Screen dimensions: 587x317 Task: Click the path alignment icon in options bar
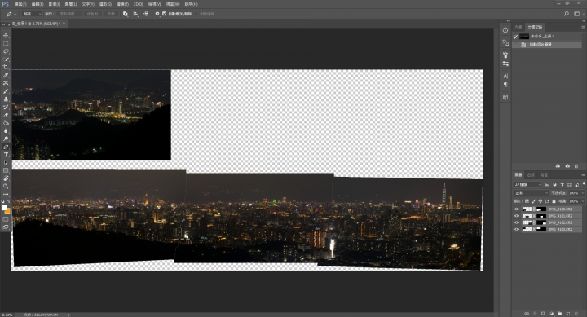(135, 14)
